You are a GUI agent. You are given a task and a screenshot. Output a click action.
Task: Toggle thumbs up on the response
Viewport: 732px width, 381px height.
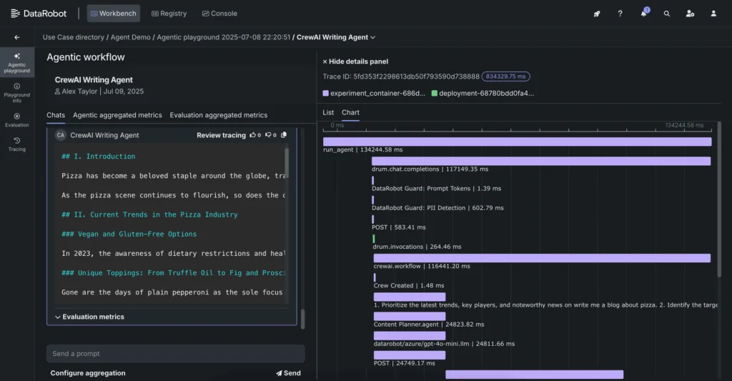252,135
